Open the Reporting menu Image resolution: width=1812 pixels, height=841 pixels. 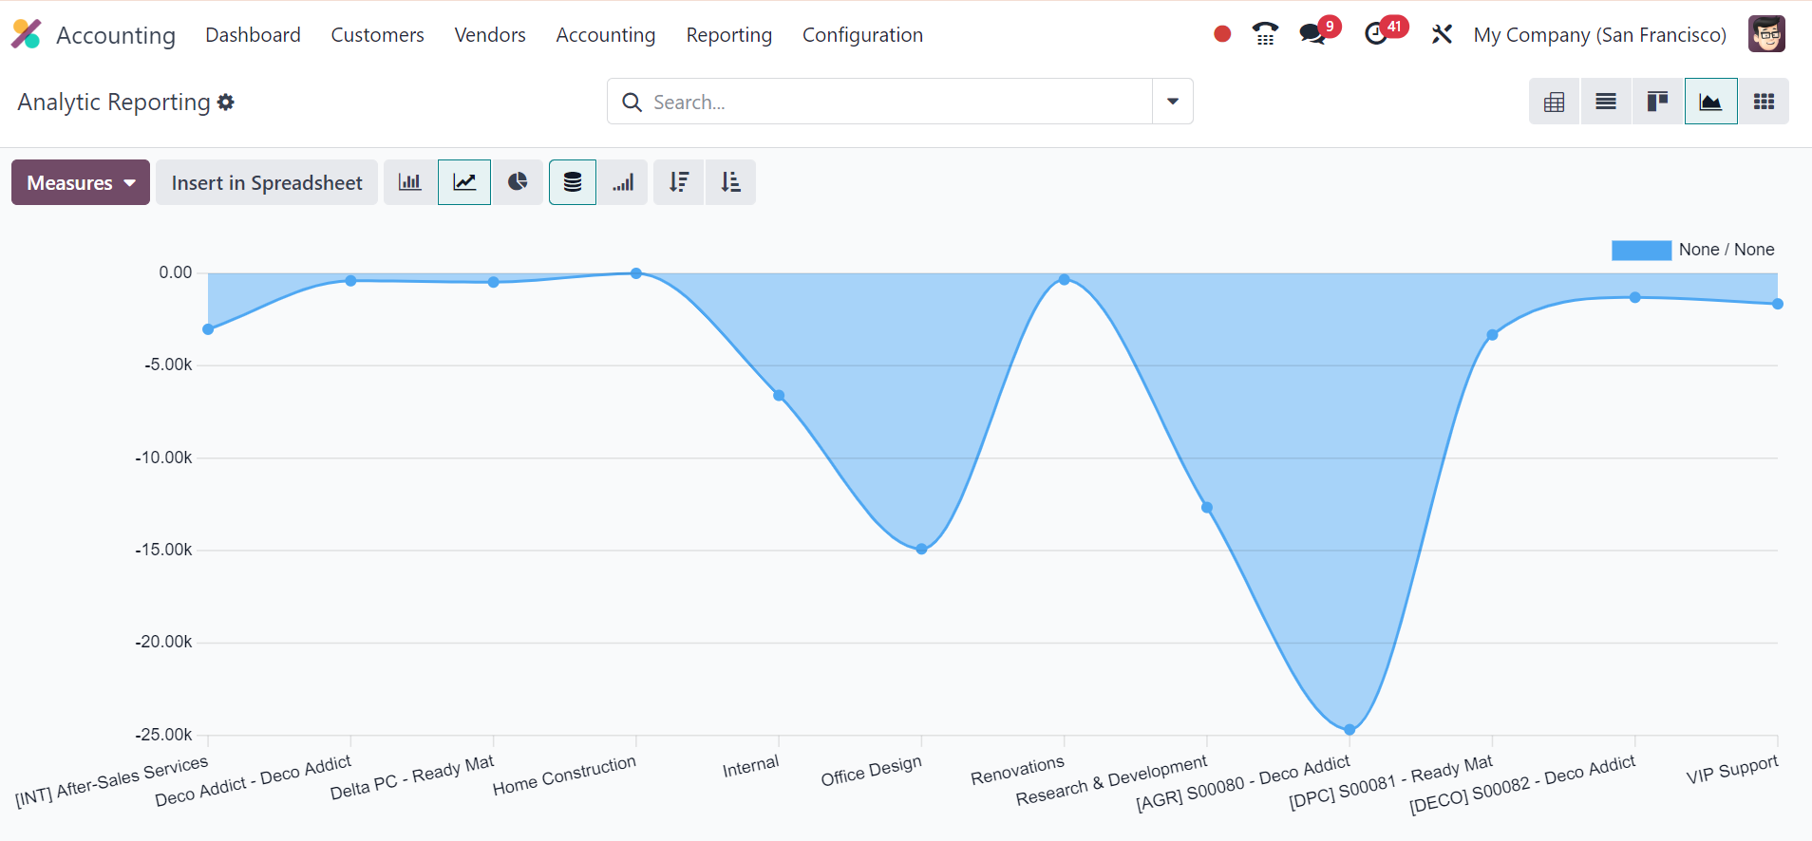729,35
